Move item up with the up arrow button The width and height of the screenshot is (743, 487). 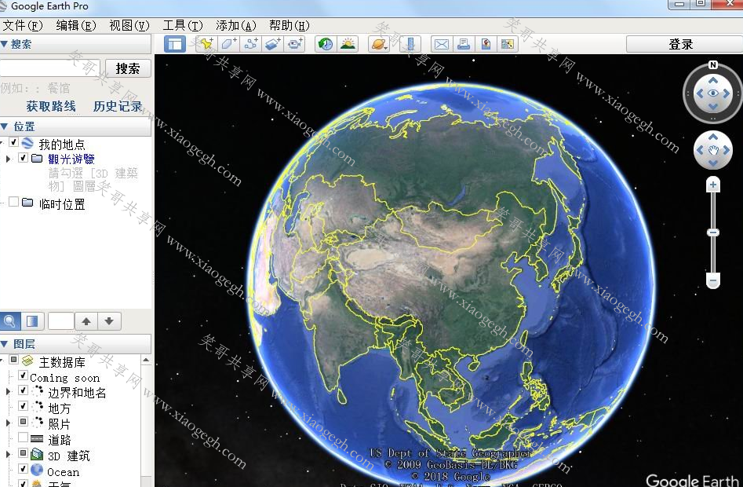[86, 321]
